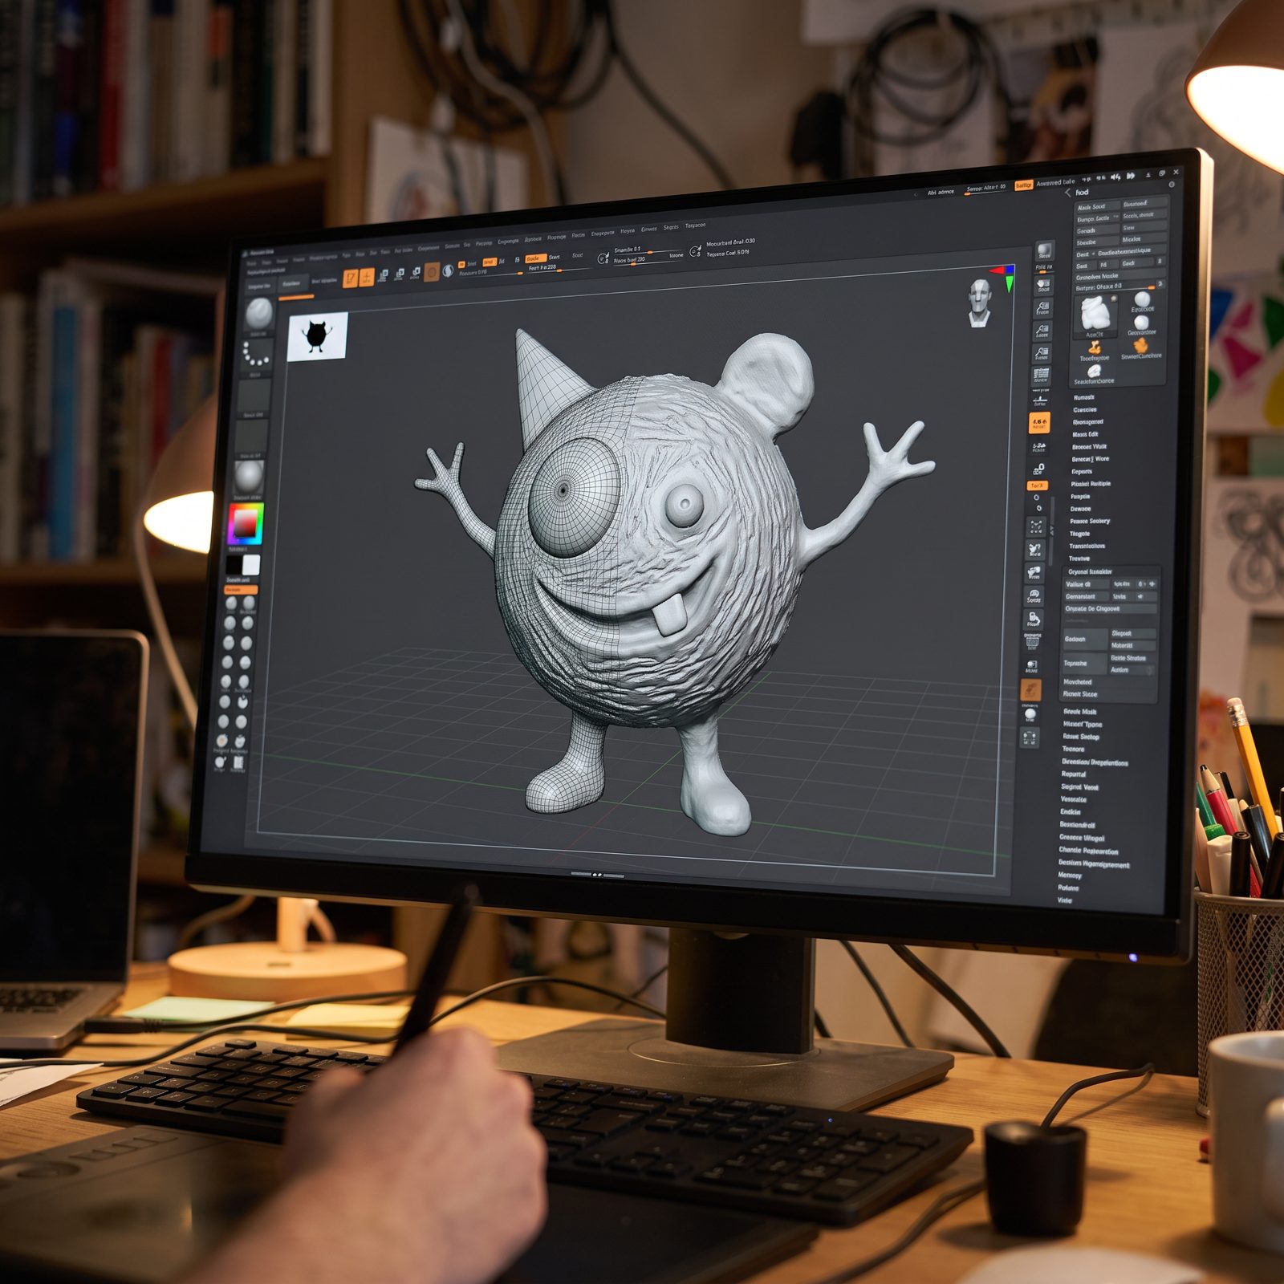Screen dimensions: 1284x1284
Task: Open the 'Taryscoo' menu in menu bar
Action: point(696,226)
